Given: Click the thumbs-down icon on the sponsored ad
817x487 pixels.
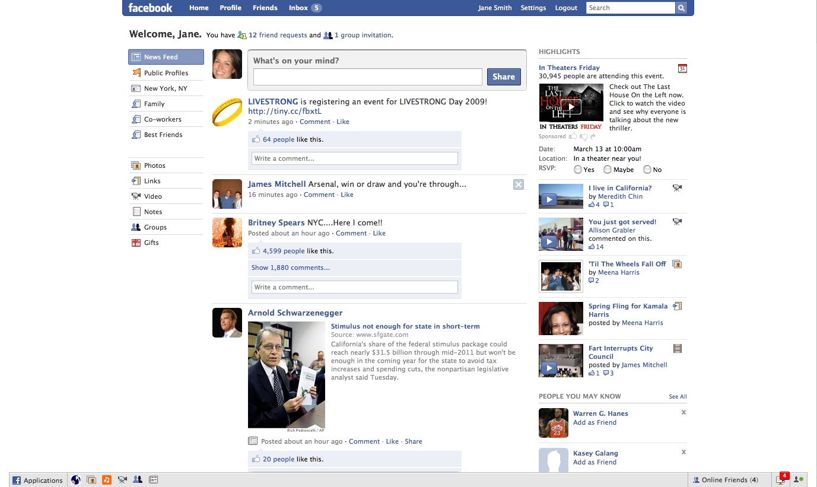Looking at the screenshot, I should [x=583, y=136].
